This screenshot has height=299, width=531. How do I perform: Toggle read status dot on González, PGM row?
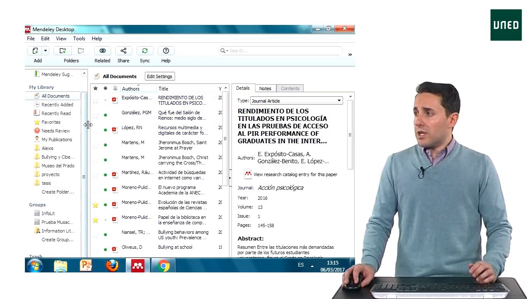105,115
